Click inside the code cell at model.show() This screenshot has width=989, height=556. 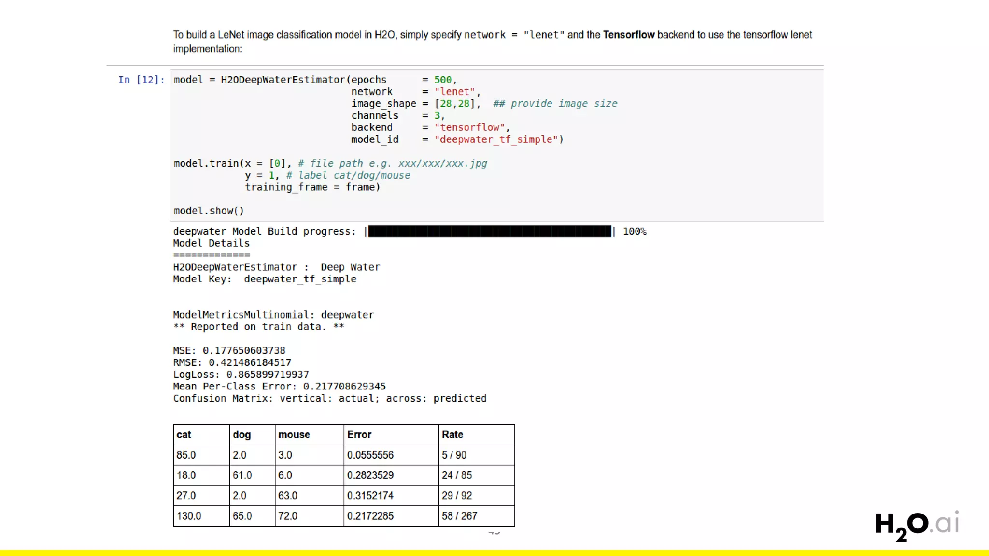[209, 211]
